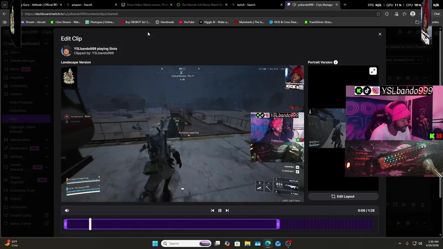Viewport: 443px width, 249px height.
Task: Expand the Settings sidebar section
Action: [x=47, y=156]
